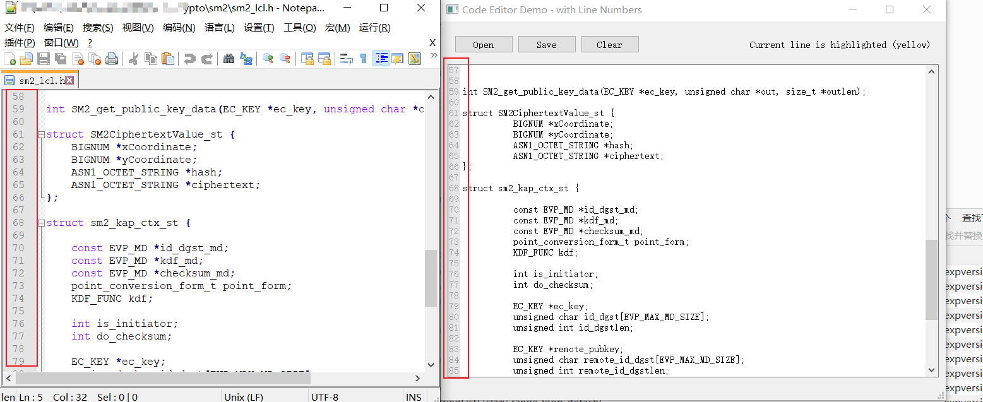Open the 窗口(W) menu
This screenshot has width=983, height=402.
[x=61, y=42]
